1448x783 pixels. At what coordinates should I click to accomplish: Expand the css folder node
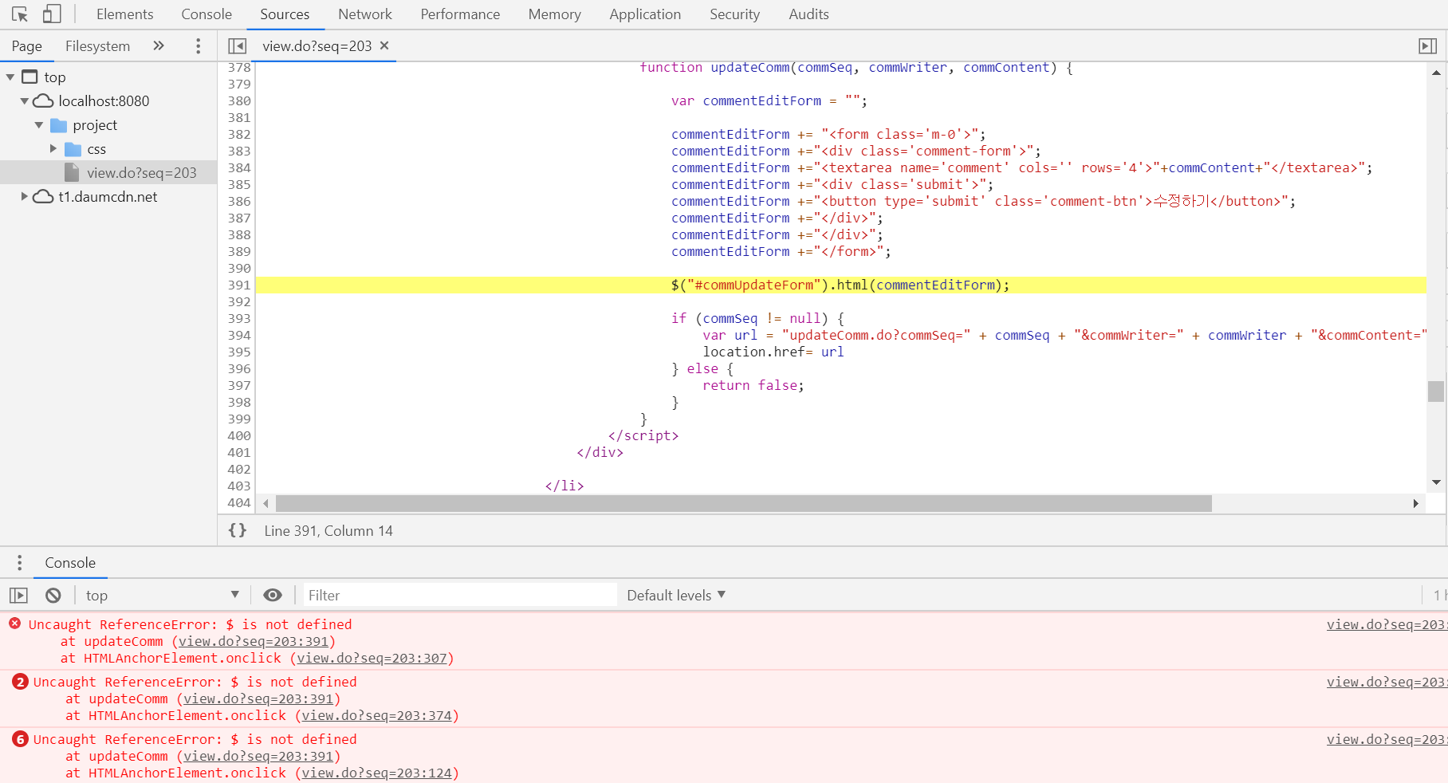point(53,149)
